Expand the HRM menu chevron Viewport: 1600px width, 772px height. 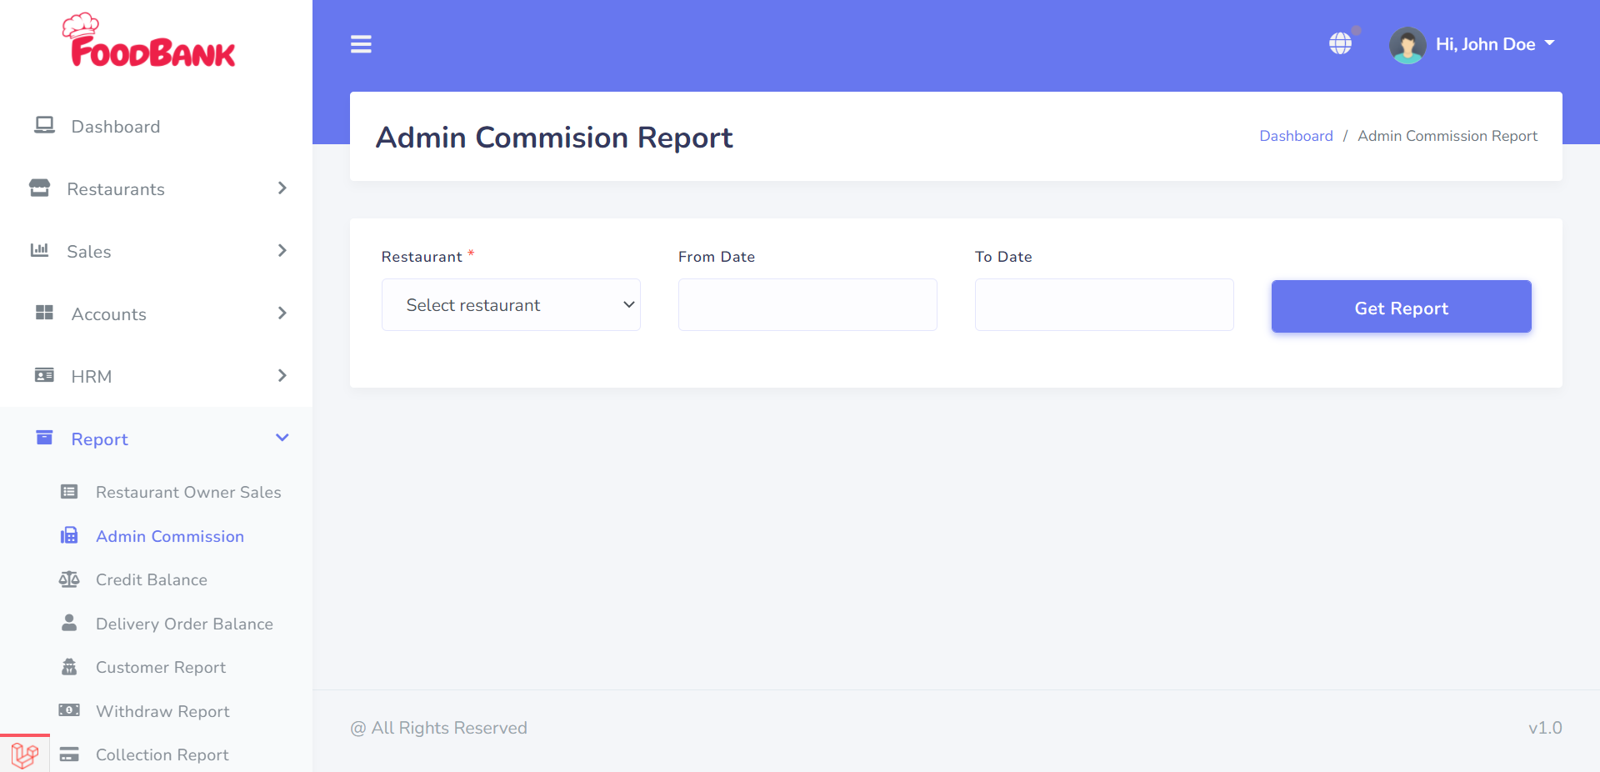coord(282,376)
